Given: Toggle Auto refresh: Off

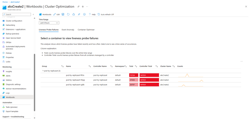Looking at the screenshot, I should pos(106,14).
